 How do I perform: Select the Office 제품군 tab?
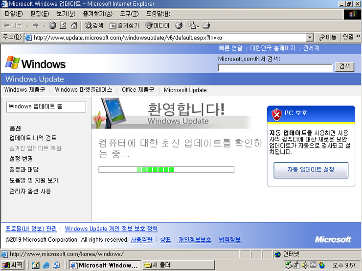coord(138,90)
